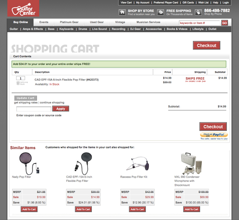The image size is (239, 220).
Task: Add the Raxxess Pop Filter Kit to cart
Action: click(x=137, y=209)
